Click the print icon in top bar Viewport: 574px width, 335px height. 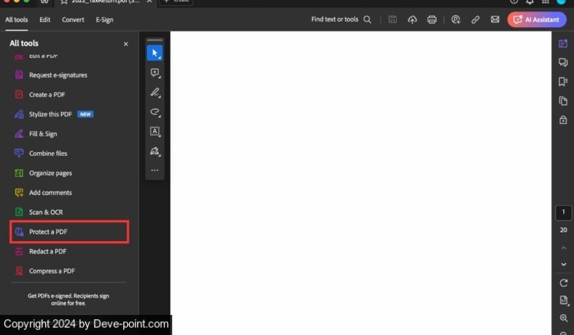click(432, 19)
